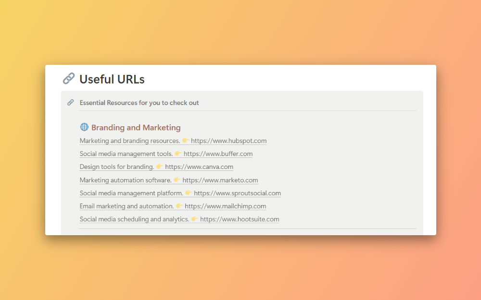Viewport: 481px width, 300px height.
Task: Click the Branding and Marketing heading
Action: [136, 128]
